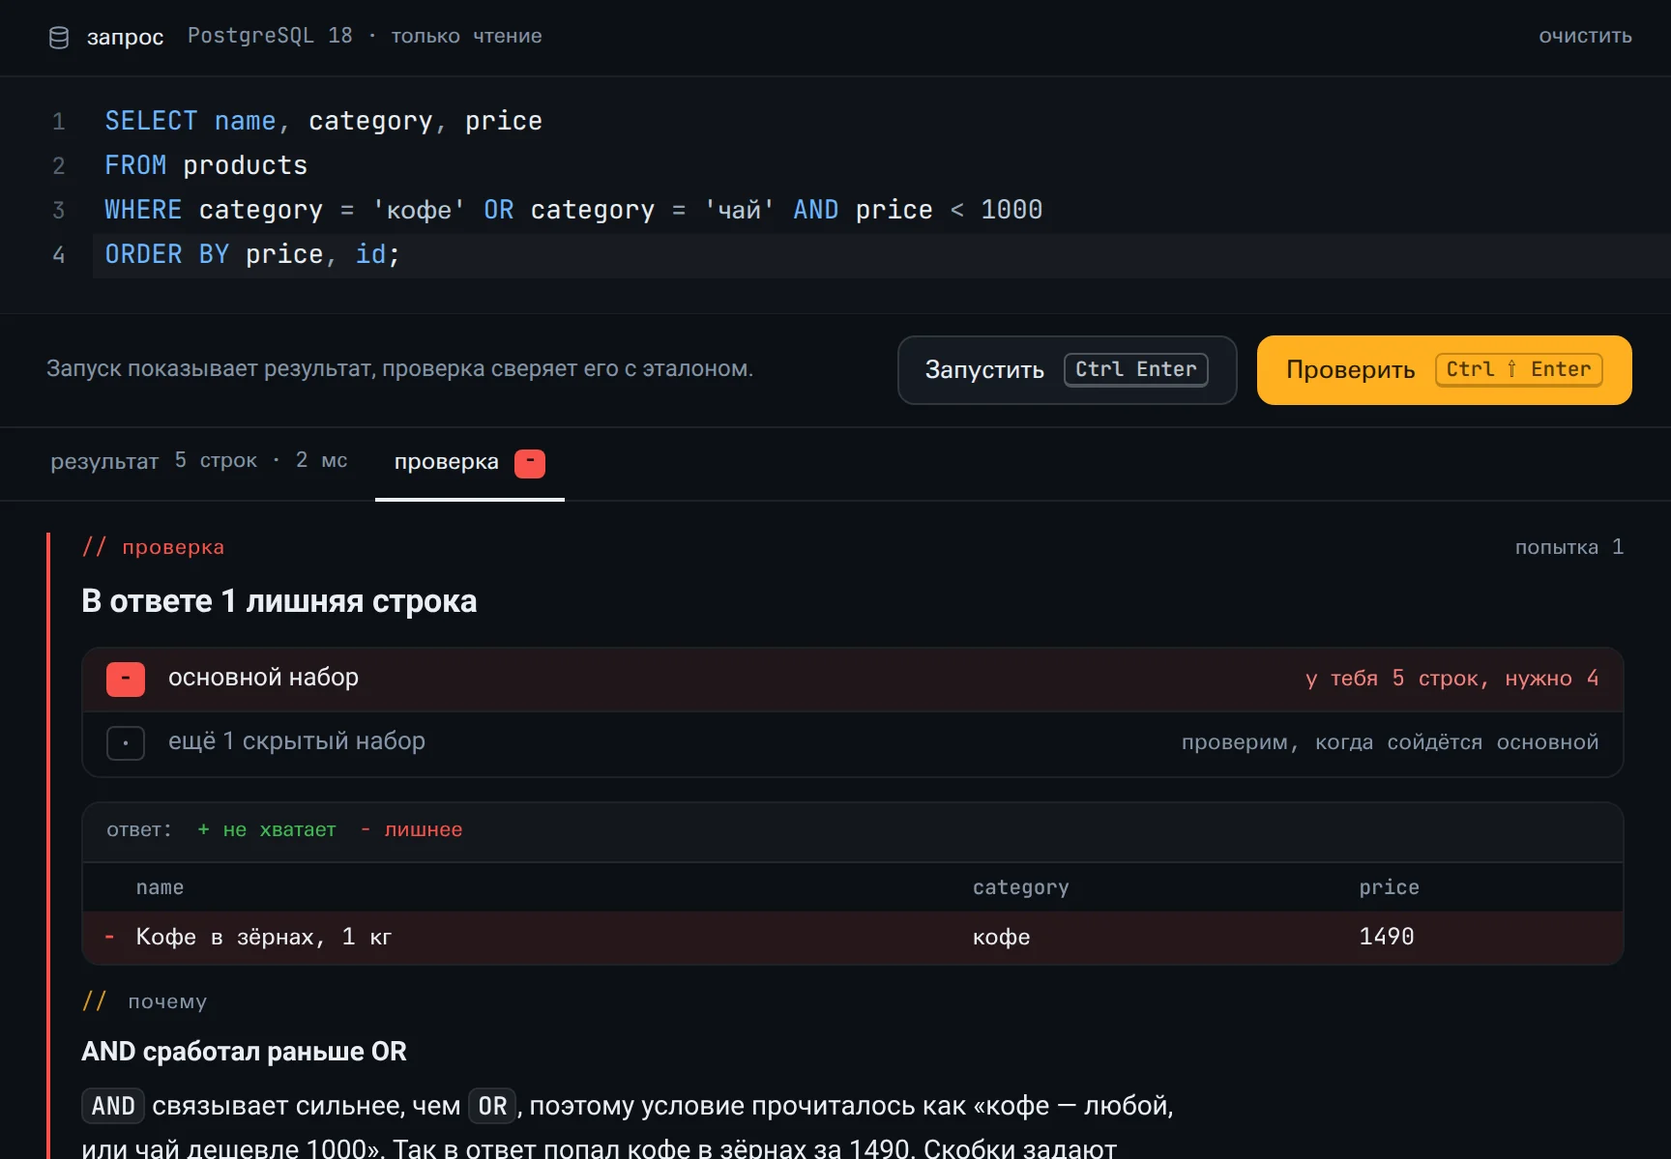The image size is (1671, 1159).
Task: Click the «основной набор» row
Action: [x=852, y=680]
